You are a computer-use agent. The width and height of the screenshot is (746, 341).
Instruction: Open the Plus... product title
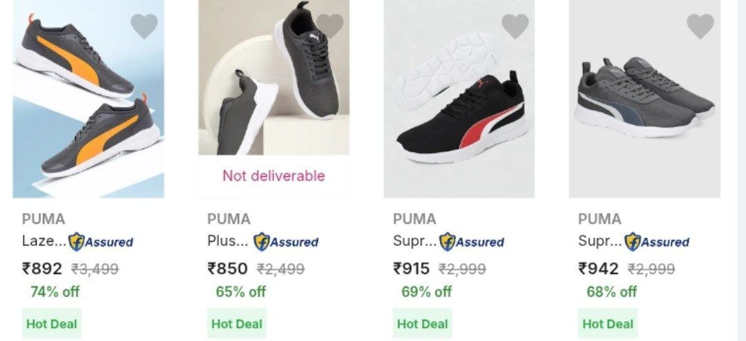click(228, 242)
